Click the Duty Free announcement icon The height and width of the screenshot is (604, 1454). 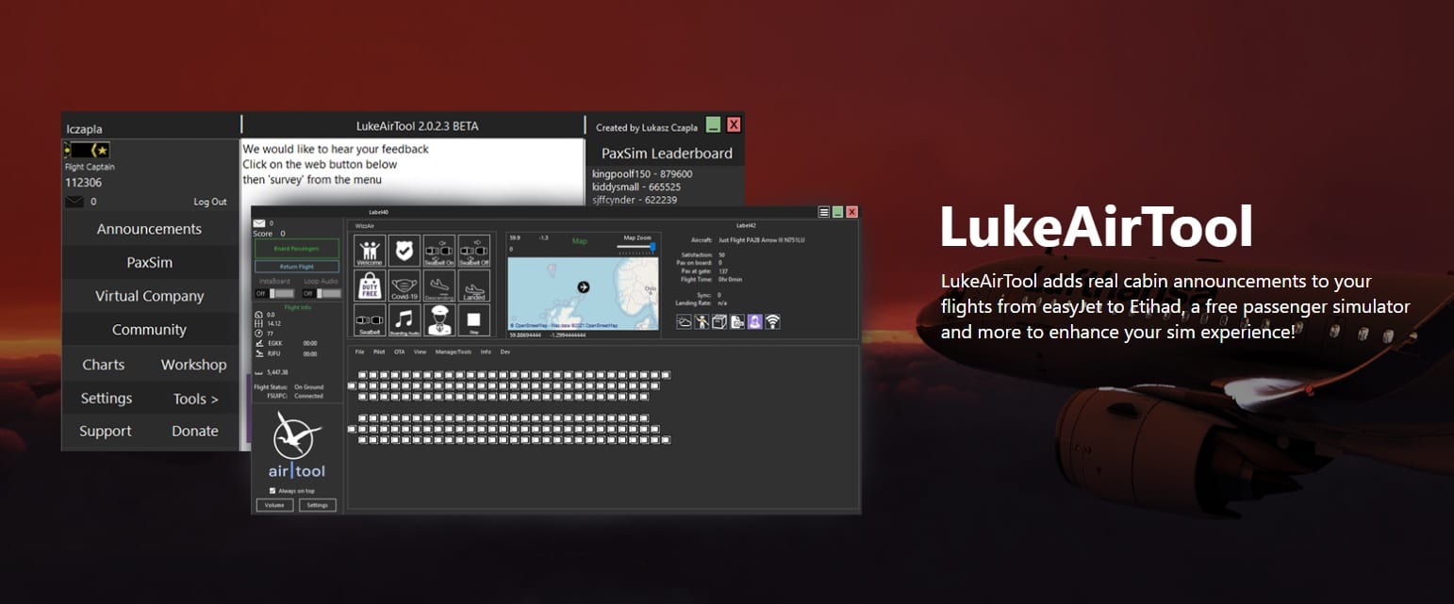click(371, 286)
